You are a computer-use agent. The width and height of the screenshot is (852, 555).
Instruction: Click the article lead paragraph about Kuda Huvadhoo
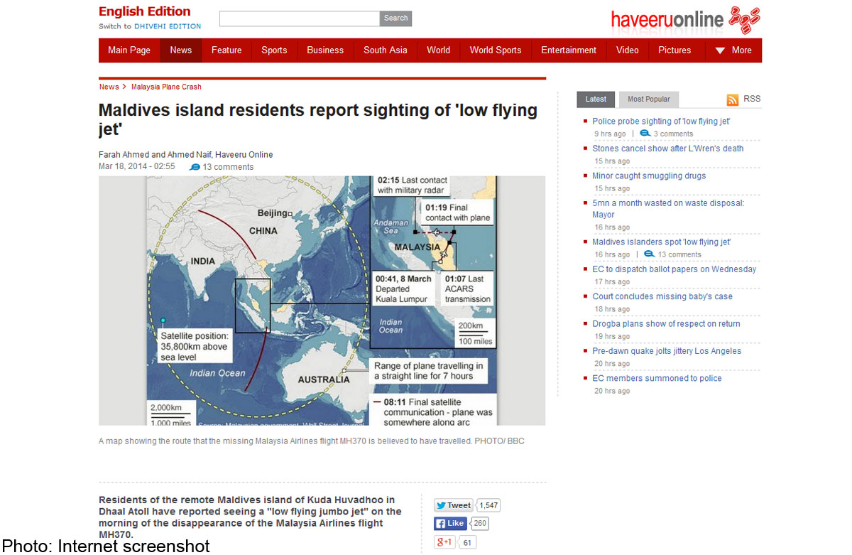click(250, 517)
